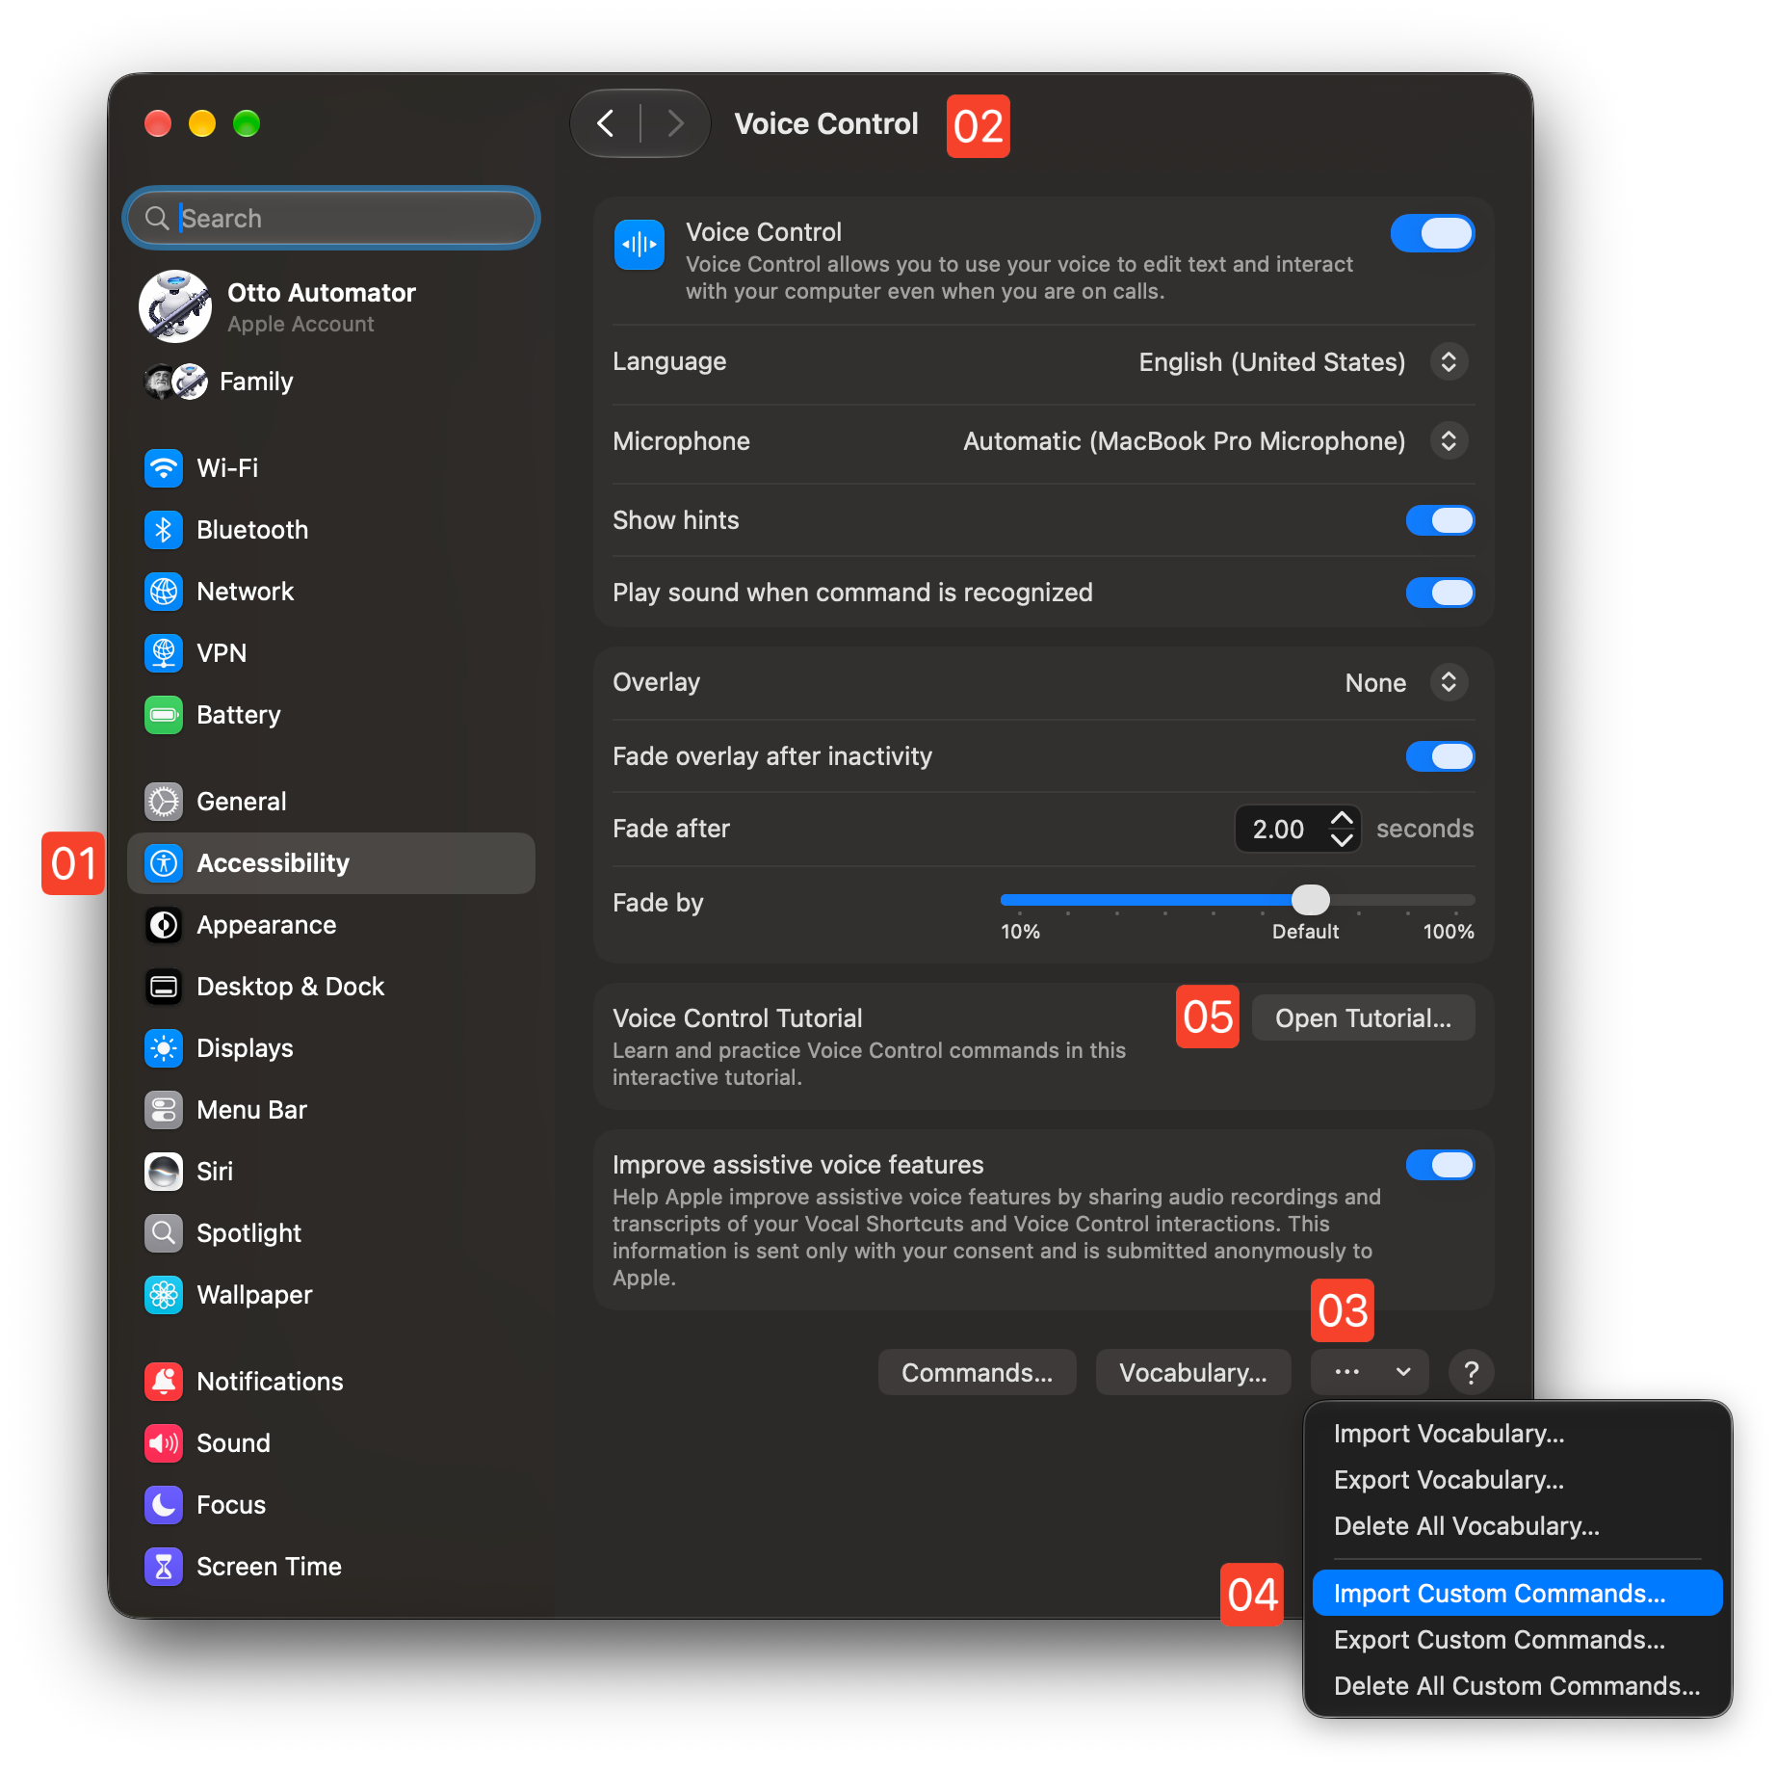Select the Network globe icon
Viewport: 1776px width, 1769px height.
[164, 592]
